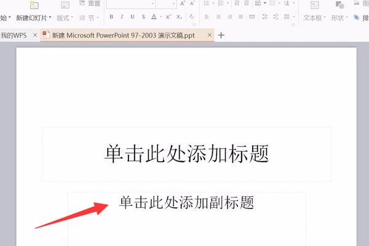Click the paragraph spacing icon
369x246 pixels.
click(276, 17)
